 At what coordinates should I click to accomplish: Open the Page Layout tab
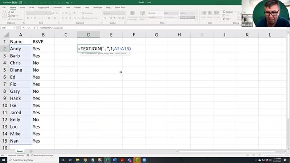click(43, 8)
